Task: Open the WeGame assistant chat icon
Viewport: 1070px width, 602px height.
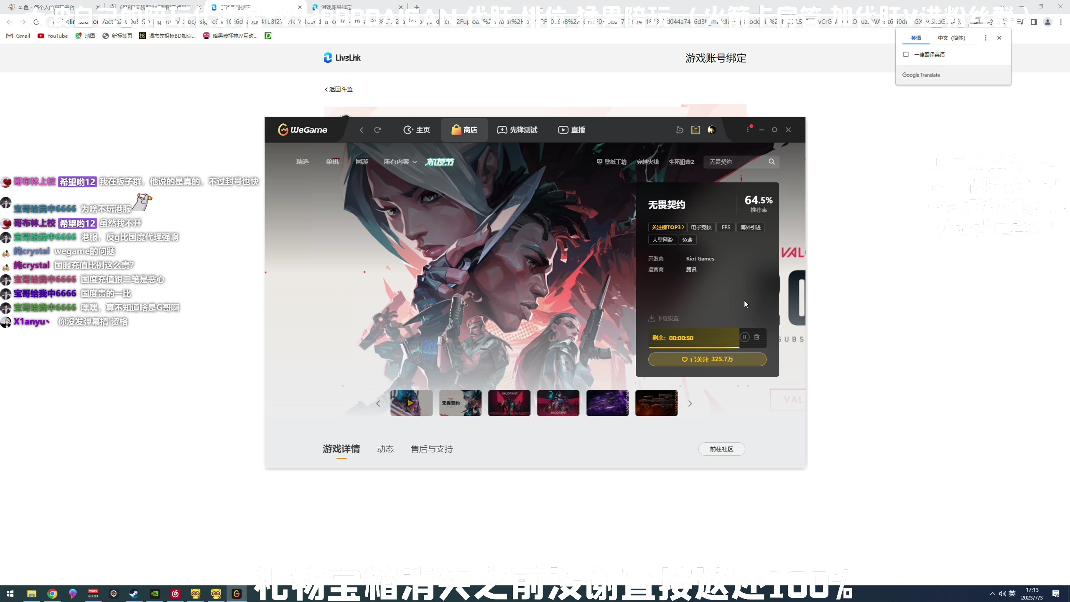Action: click(x=680, y=130)
